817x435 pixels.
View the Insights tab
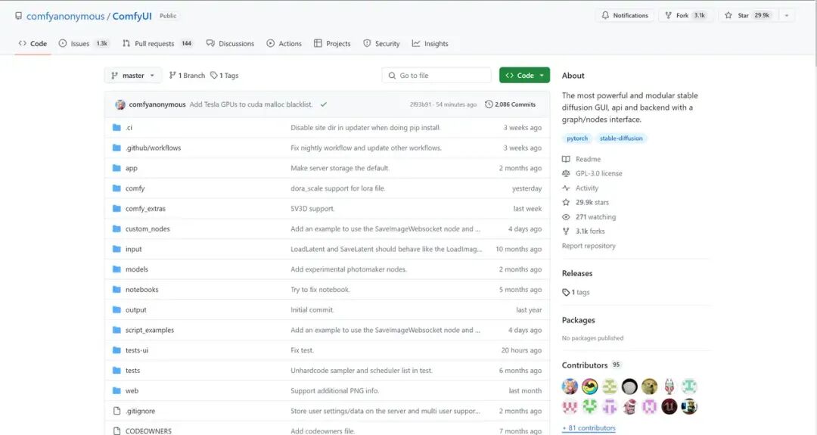coord(430,44)
